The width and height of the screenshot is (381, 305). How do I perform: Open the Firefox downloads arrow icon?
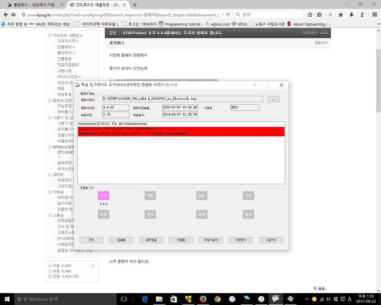[x=352, y=15]
